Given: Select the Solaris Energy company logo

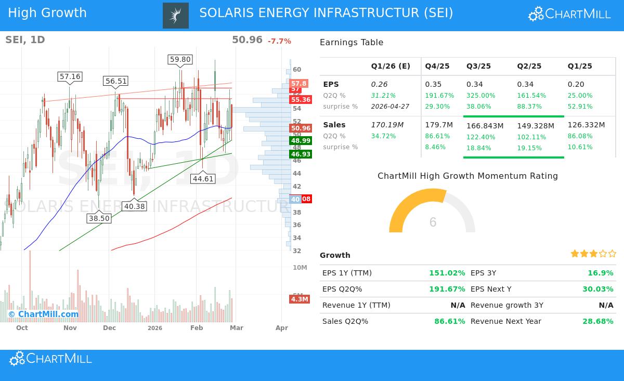Looking at the screenshot, I should (x=175, y=14).
